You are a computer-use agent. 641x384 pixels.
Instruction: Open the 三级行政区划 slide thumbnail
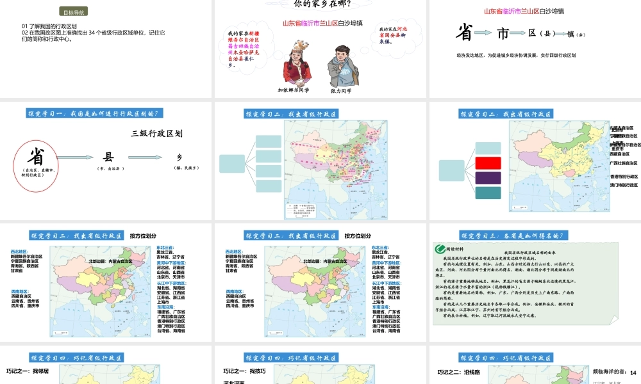pyautogui.click(x=106, y=161)
